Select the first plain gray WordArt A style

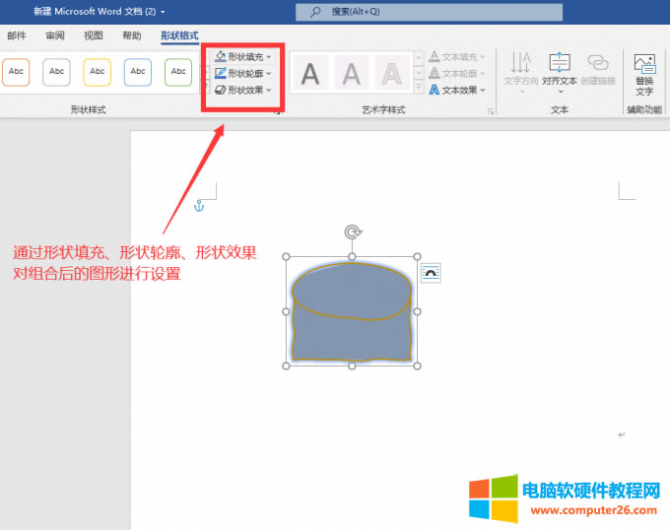tap(310, 73)
